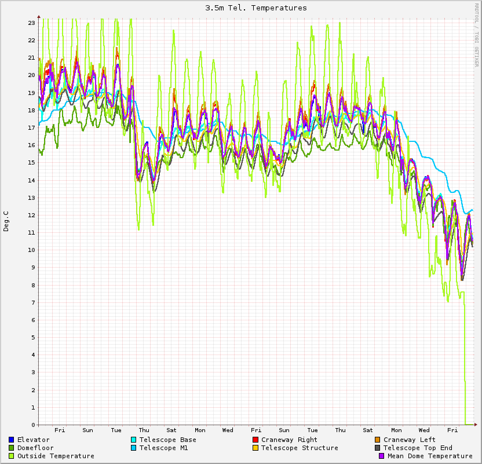
Task: Click the blue Elevator legend swatch
Action: (12, 440)
